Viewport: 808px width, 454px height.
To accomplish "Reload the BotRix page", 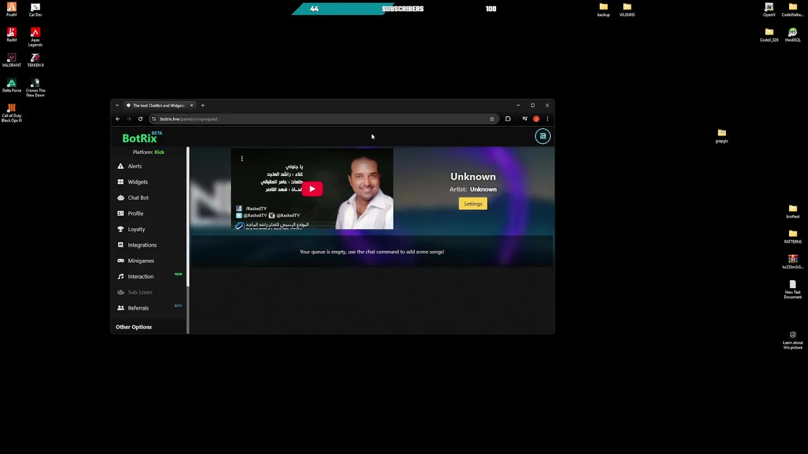I will coord(140,119).
